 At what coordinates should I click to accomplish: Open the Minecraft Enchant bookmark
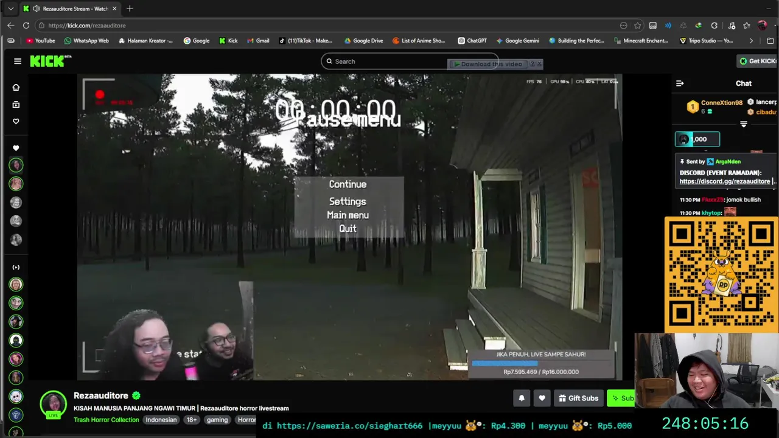click(641, 41)
